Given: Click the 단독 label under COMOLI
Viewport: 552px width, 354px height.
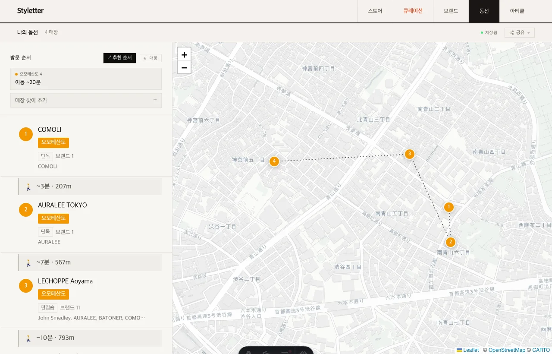Looking at the screenshot, I should click(45, 156).
